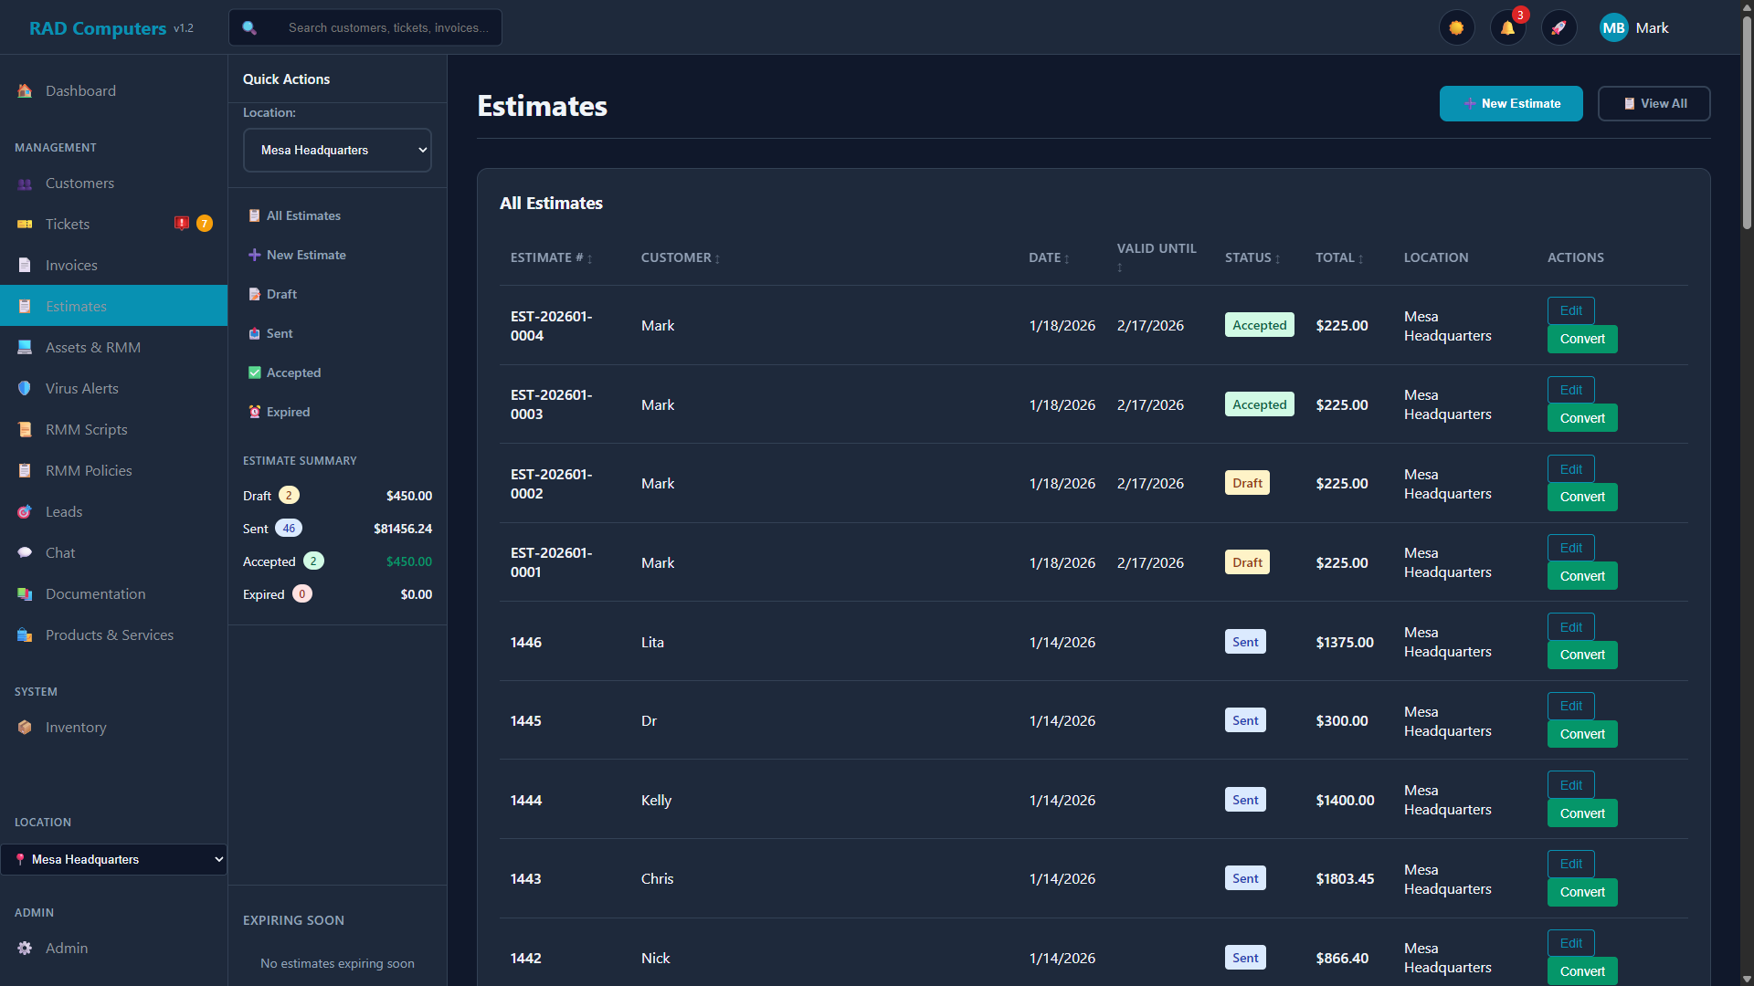Click the magnifier icon in the search bar

point(249,27)
